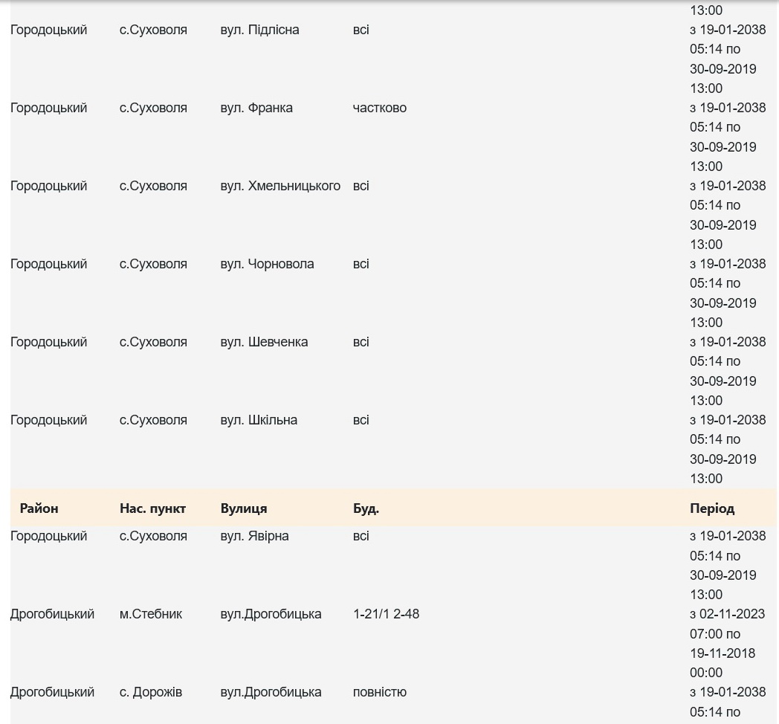Image resolution: width=779 pixels, height=724 pixels.
Task: Click the повністю value in Буд. column
Action: (379, 692)
